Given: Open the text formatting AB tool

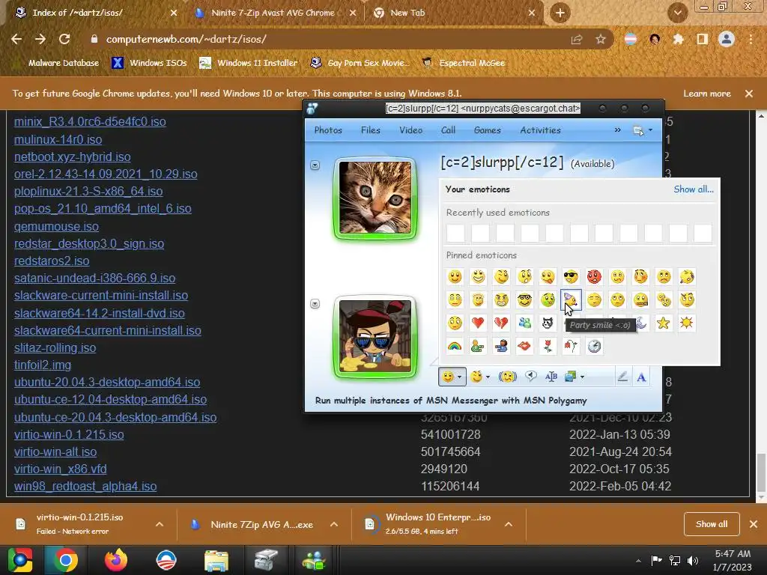Looking at the screenshot, I should tap(551, 377).
